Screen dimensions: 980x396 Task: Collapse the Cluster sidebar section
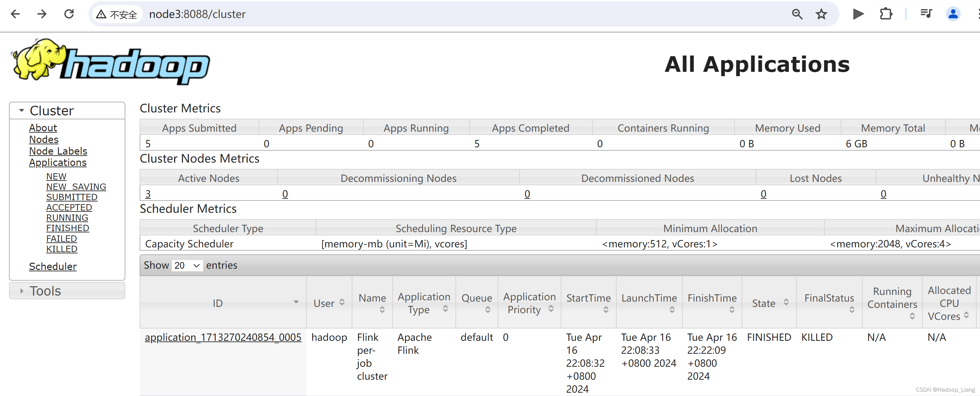click(x=52, y=111)
